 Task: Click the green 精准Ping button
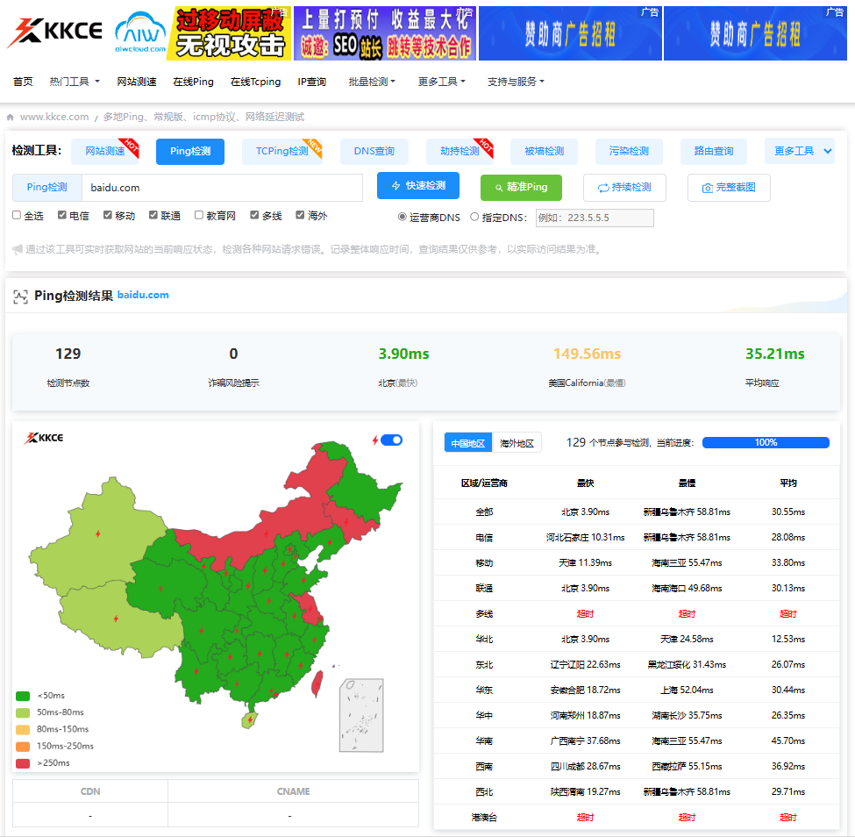tap(521, 187)
